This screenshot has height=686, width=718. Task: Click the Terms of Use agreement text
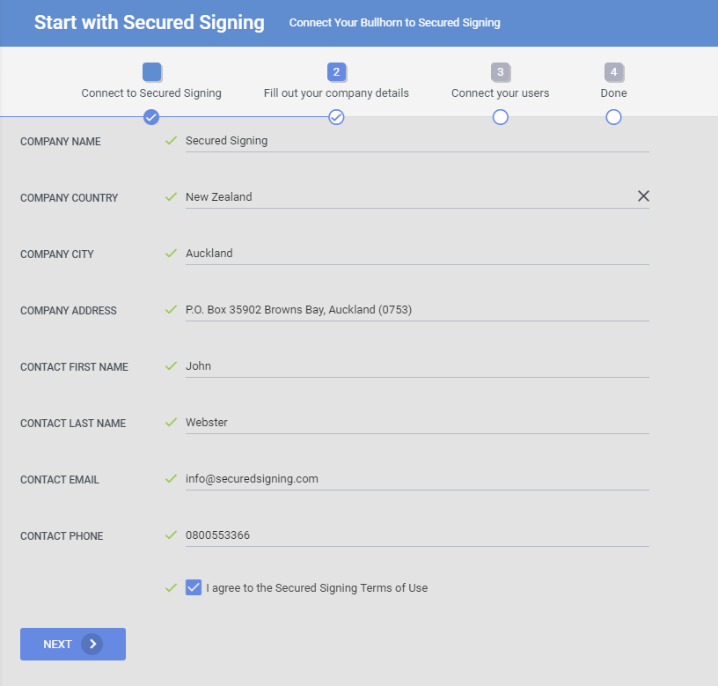pos(317,588)
